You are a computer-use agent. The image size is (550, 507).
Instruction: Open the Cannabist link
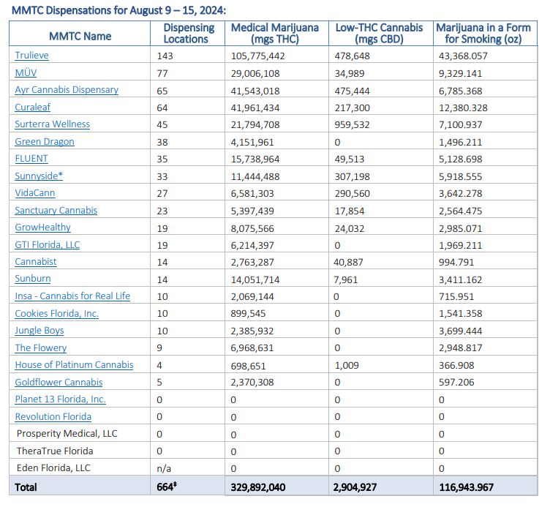click(x=35, y=262)
